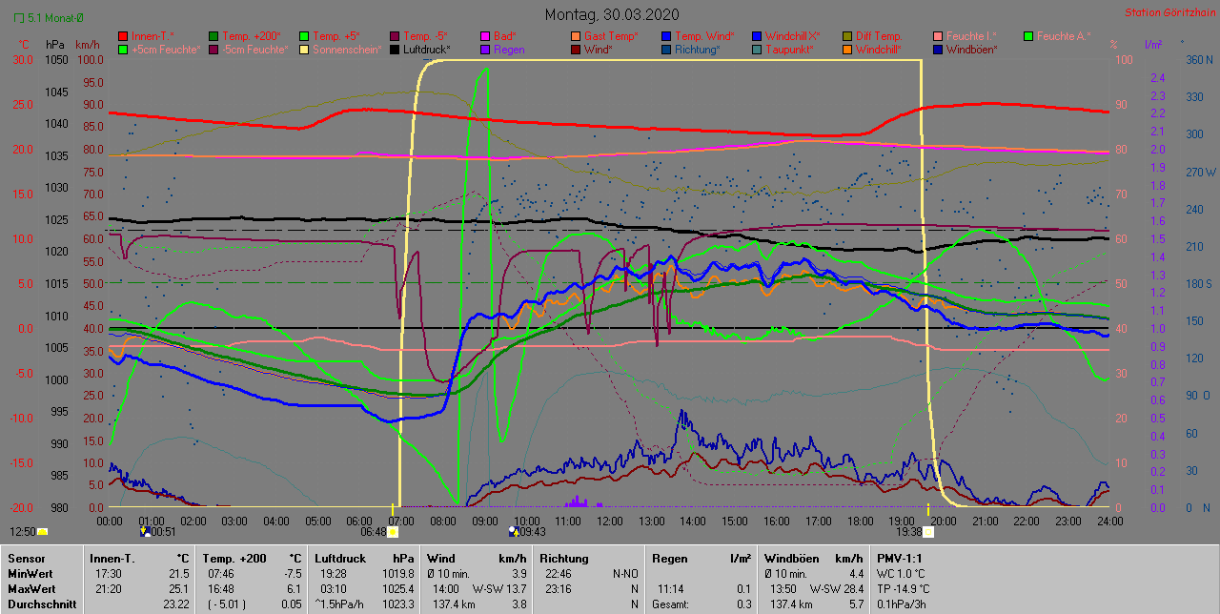Select the Feuchte I.* legend label
Viewport: 1220px width, 614px height.
pos(971,36)
